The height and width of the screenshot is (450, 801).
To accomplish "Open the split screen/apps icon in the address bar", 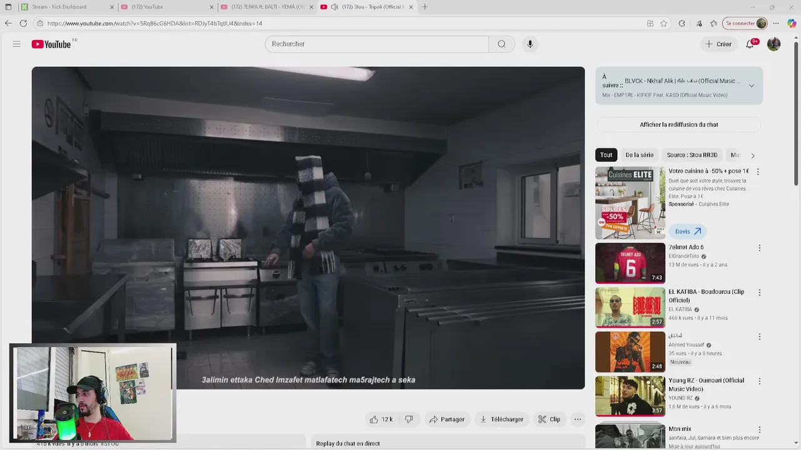I will point(650,24).
